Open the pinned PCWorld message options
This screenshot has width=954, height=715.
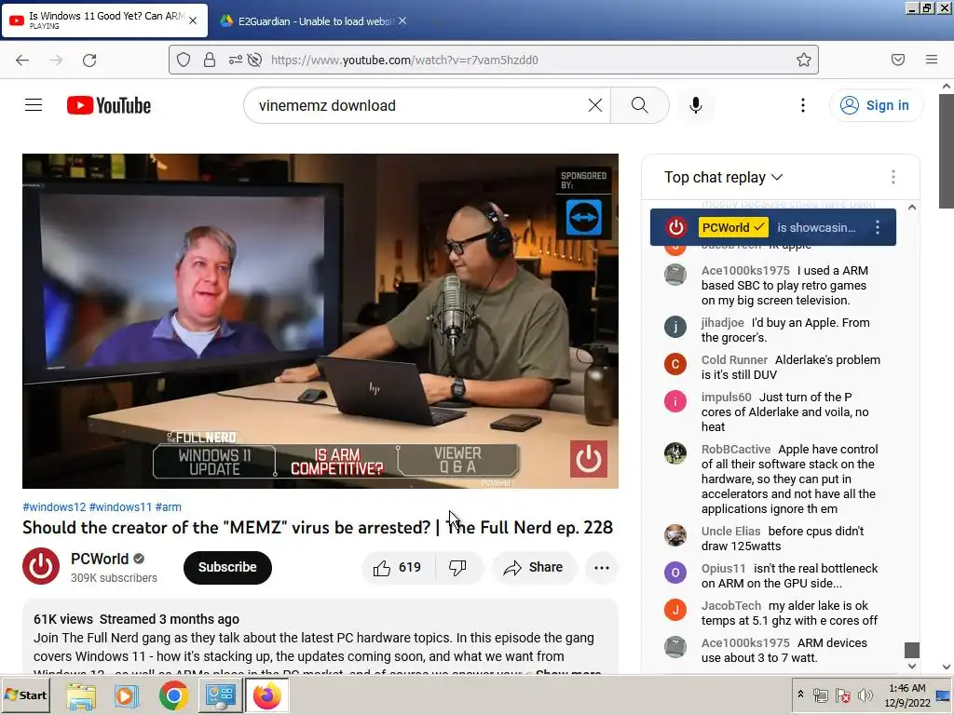877,227
